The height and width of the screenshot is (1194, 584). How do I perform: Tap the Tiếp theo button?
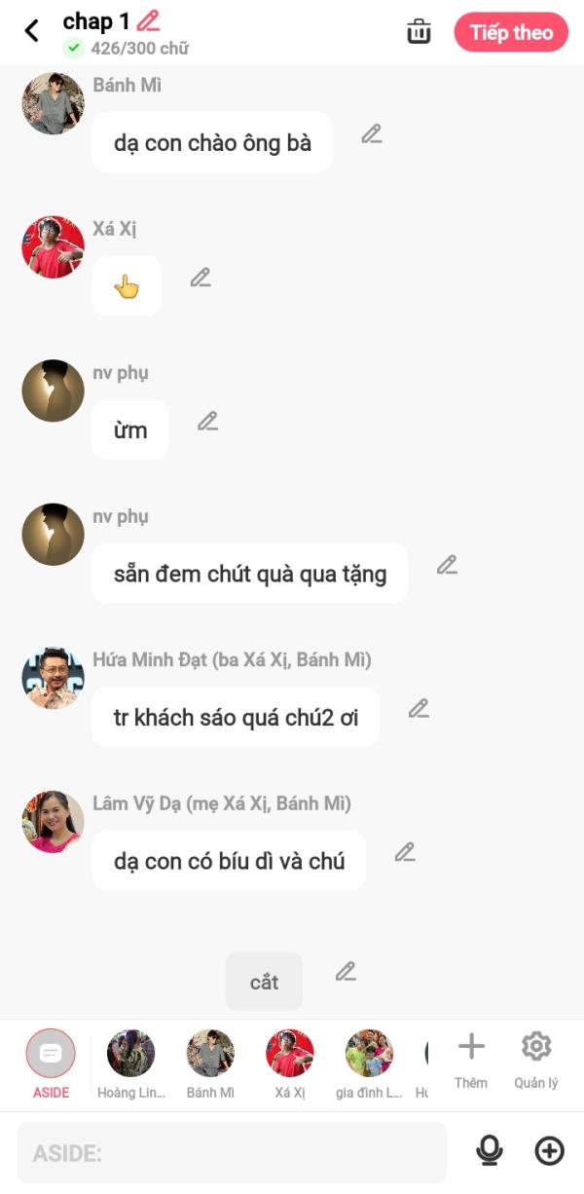511,32
